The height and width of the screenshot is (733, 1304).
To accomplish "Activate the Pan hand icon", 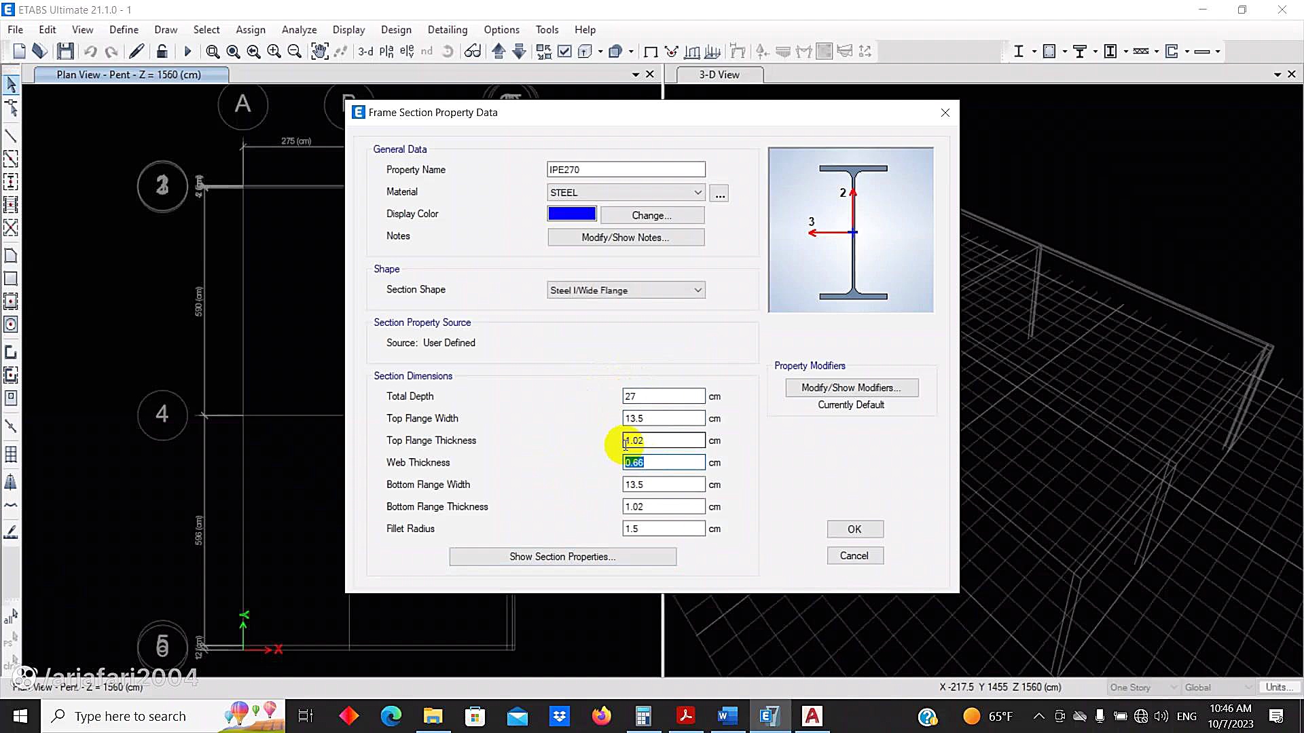I will (319, 52).
